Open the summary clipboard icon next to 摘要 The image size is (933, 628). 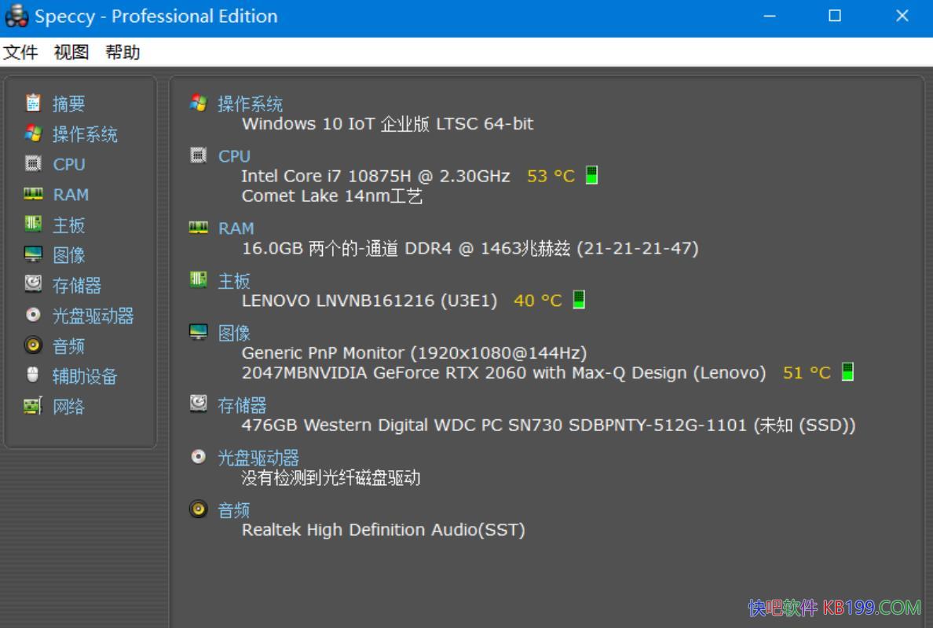tap(34, 103)
